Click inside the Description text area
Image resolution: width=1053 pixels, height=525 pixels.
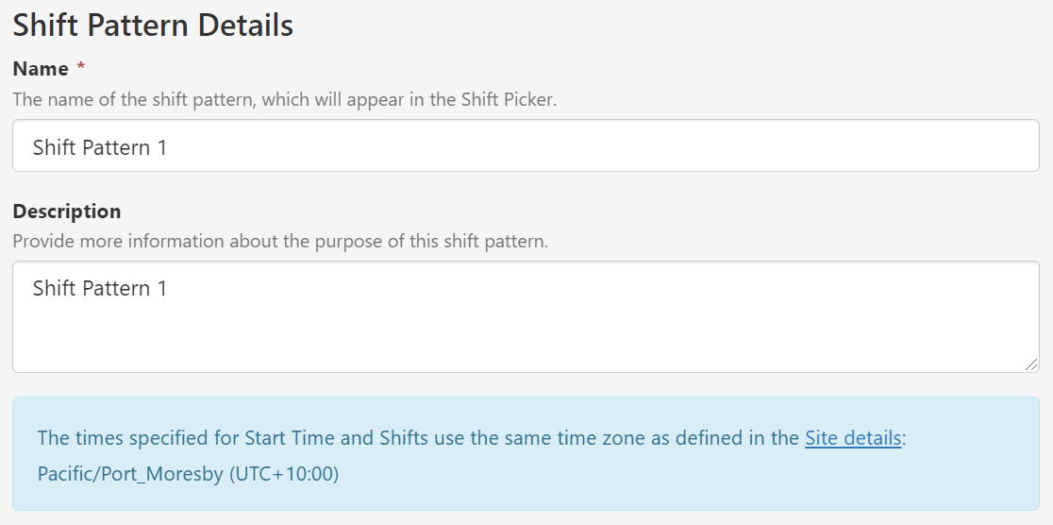pyautogui.click(x=526, y=316)
